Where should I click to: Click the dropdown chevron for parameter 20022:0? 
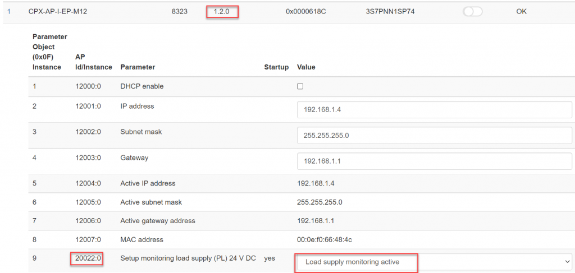tap(568, 262)
